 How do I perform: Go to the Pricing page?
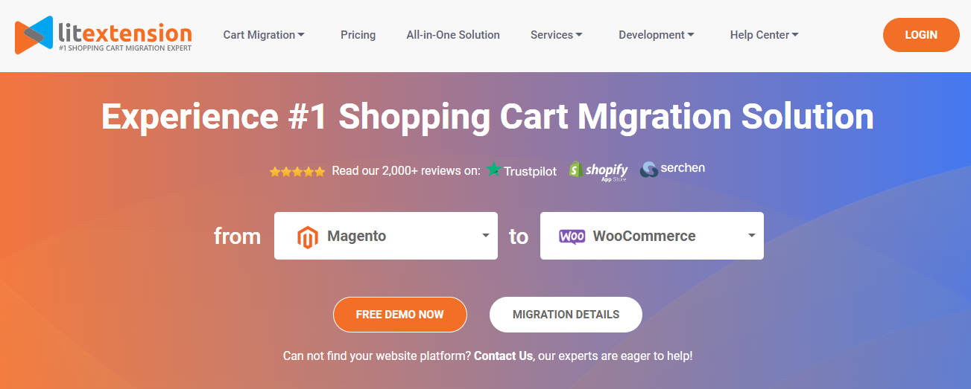[x=358, y=35]
